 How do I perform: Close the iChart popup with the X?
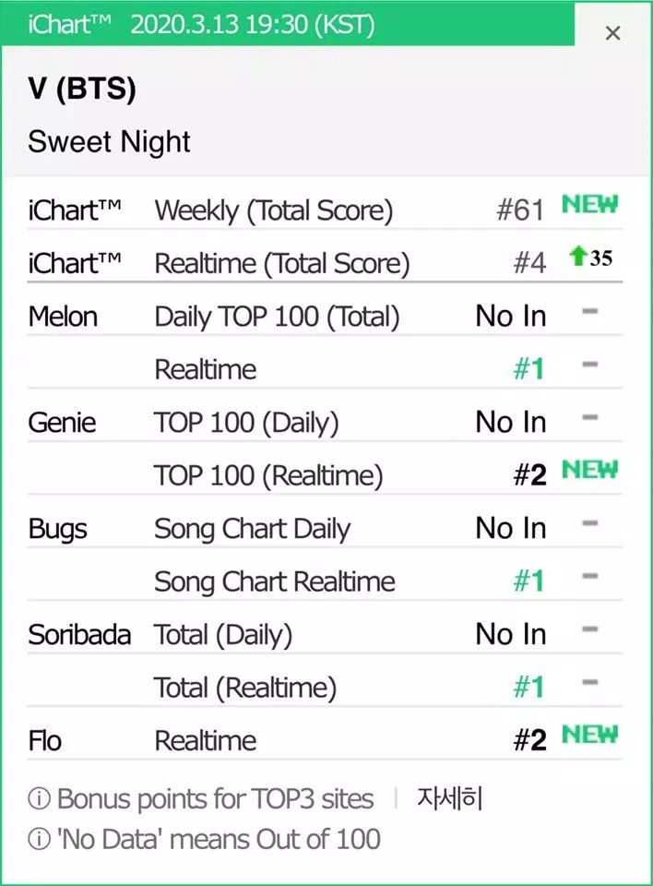[613, 32]
